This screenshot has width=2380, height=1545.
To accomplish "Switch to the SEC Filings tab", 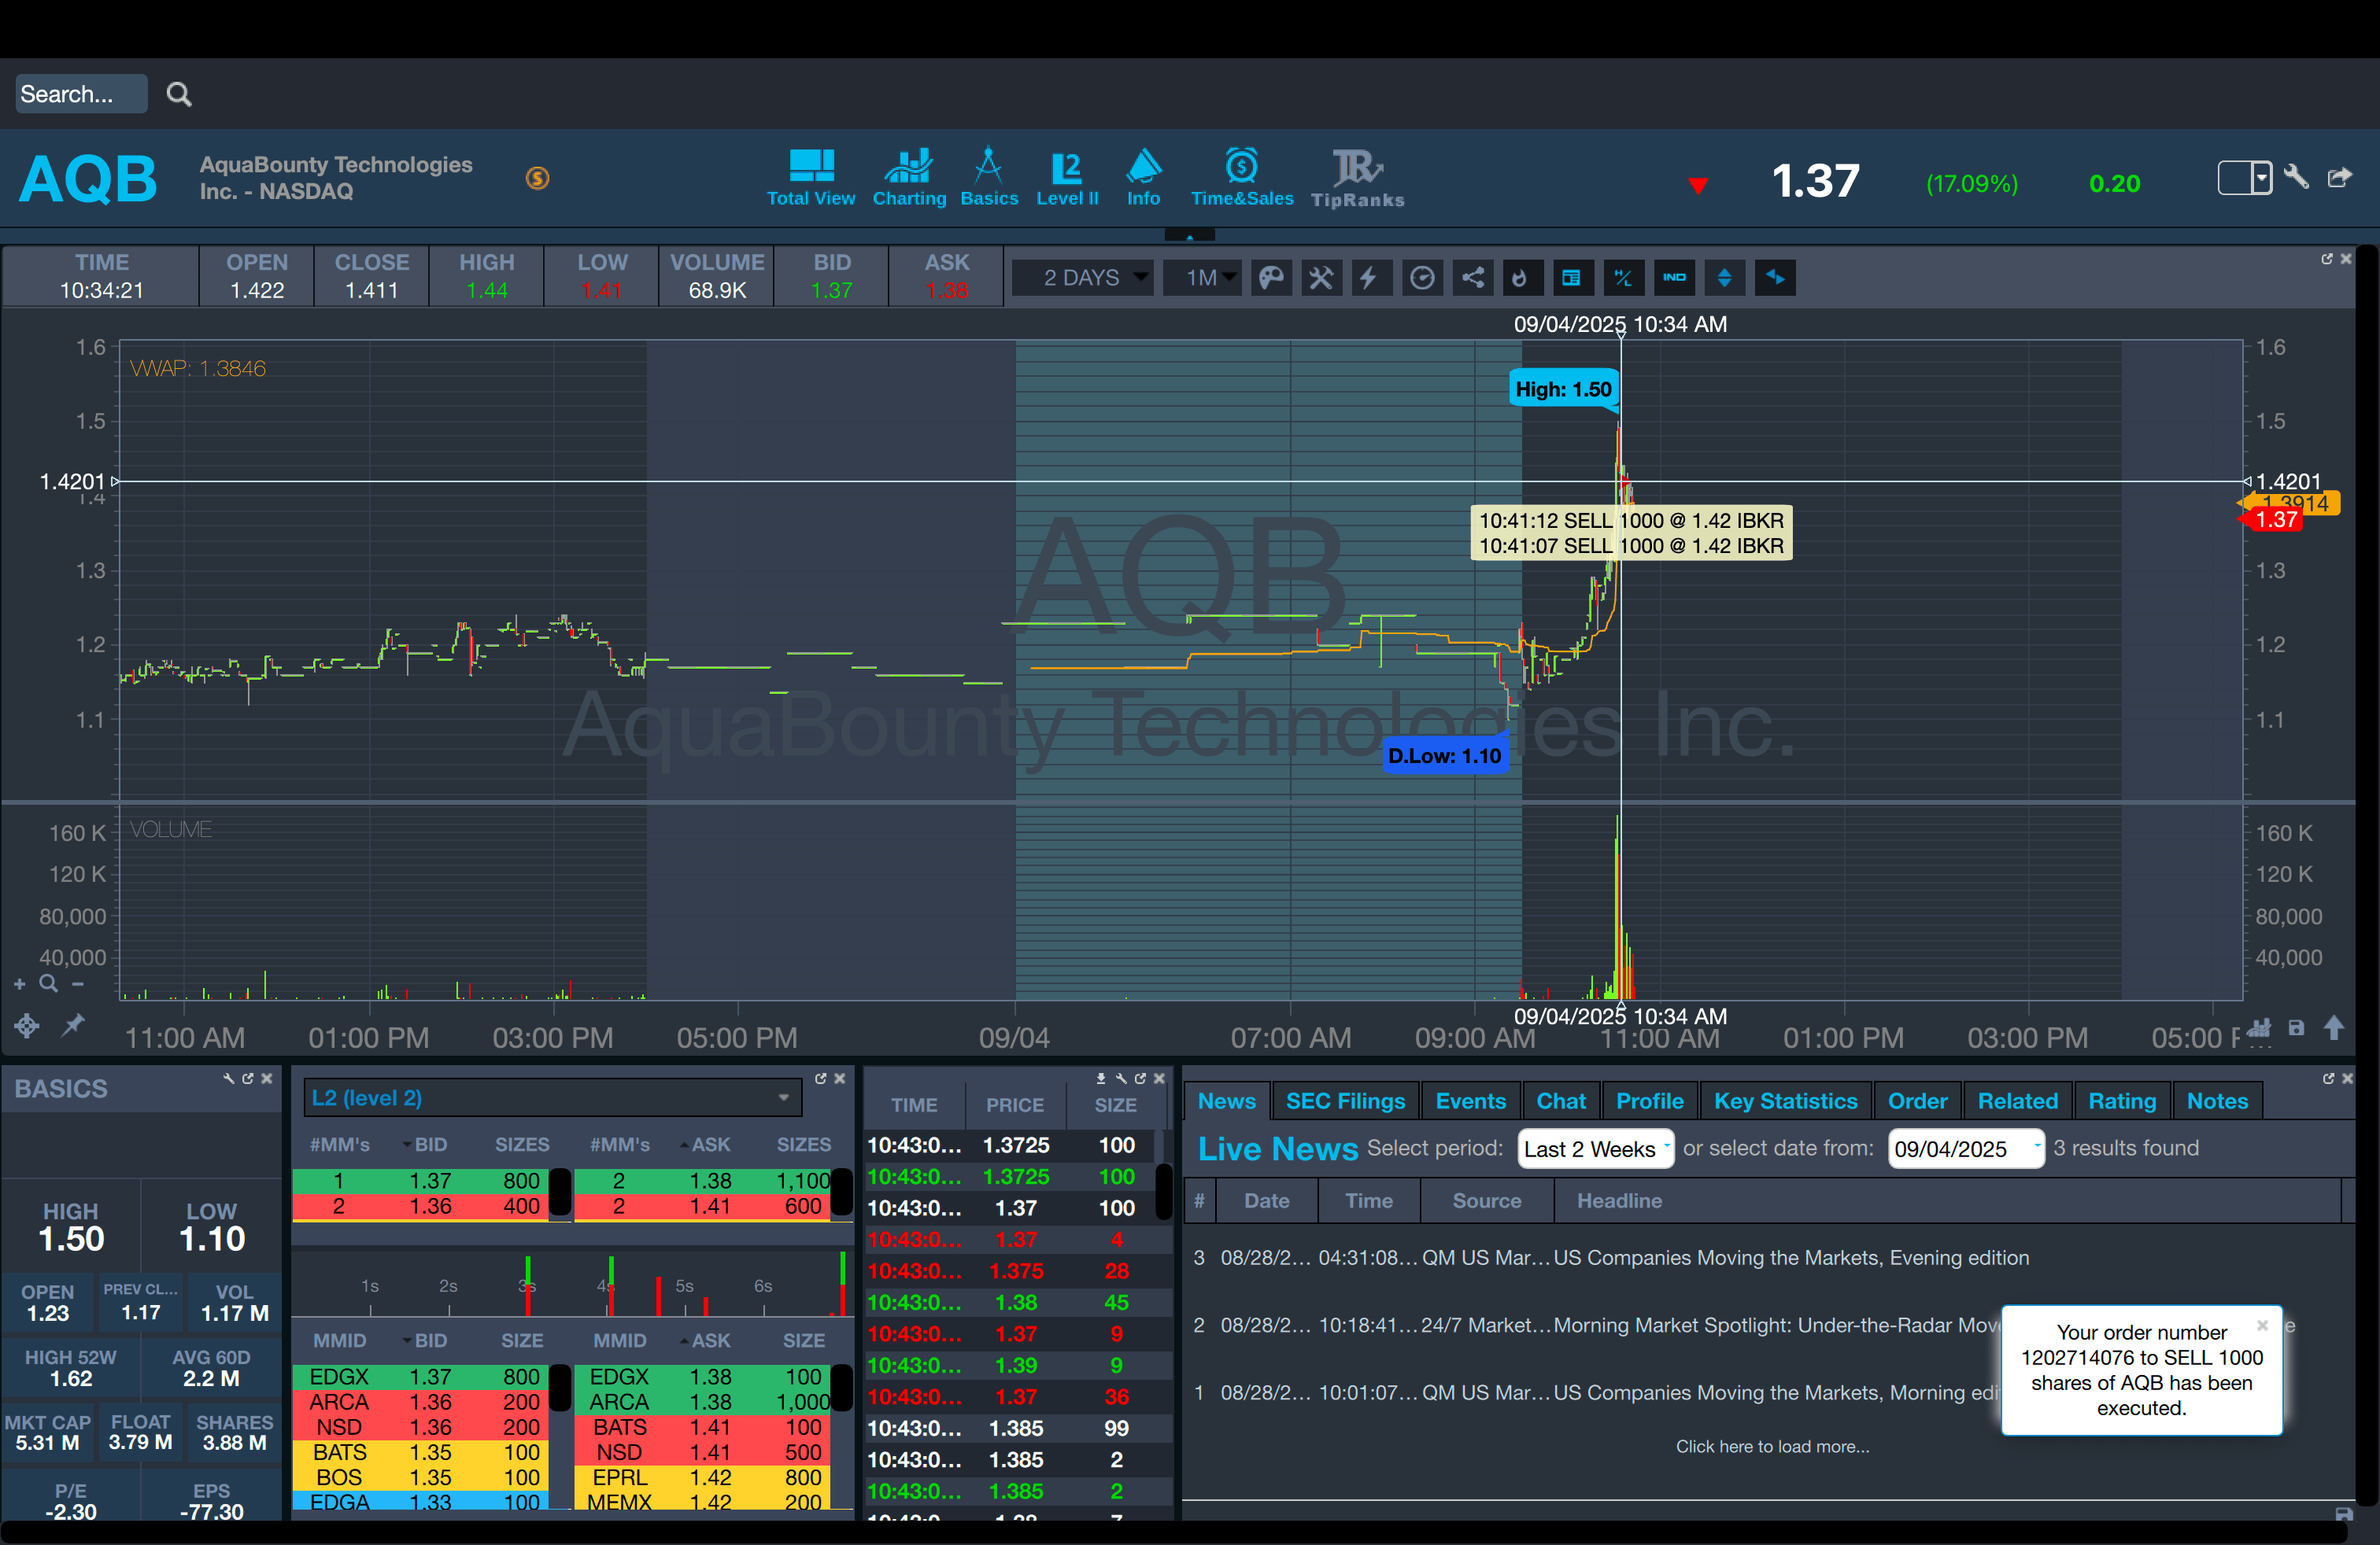I will tap(1344, 1101).
